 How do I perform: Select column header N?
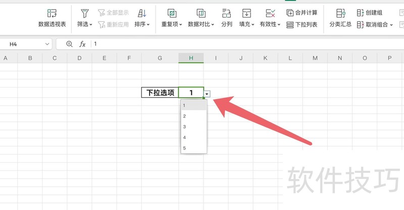point(340,58)
